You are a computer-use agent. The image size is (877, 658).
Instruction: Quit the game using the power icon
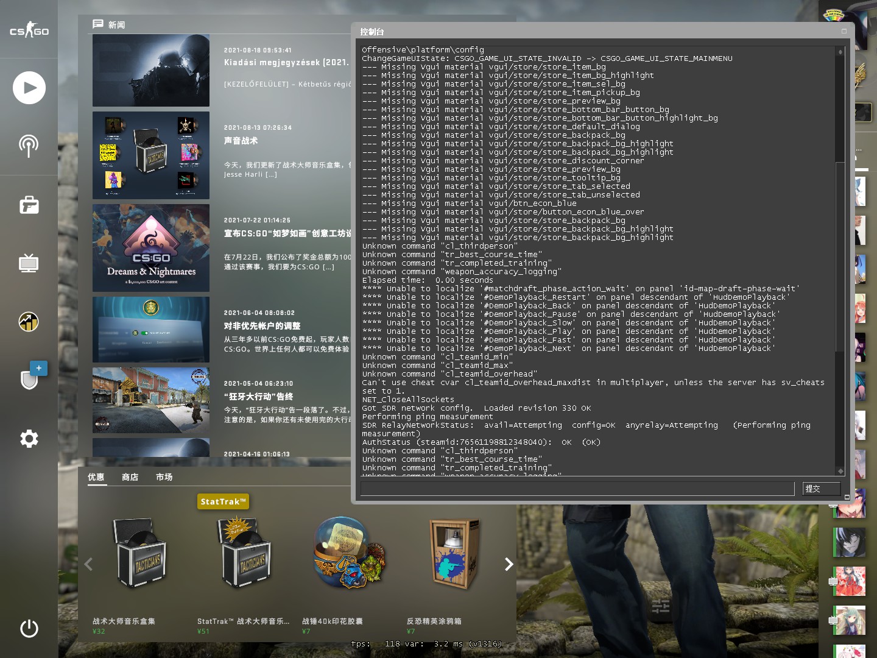pos(29,628)
